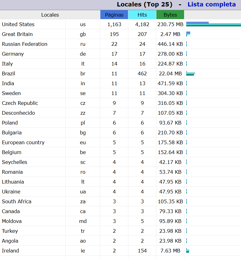This screenshot has width=241, height=258.
Task: Click the United States traffic bar graph
Action: coord(213,24)
